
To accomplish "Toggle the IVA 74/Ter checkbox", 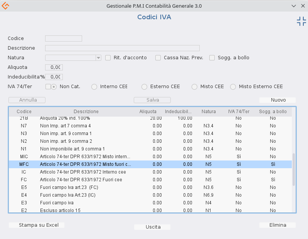I will point(48,87).
